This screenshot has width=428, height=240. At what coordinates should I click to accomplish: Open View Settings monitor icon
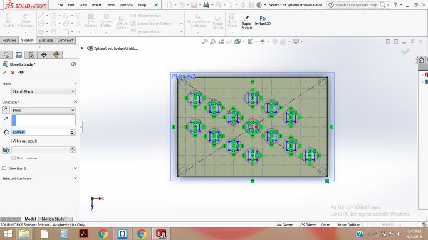pyautogui.click(x=296, y=42)
